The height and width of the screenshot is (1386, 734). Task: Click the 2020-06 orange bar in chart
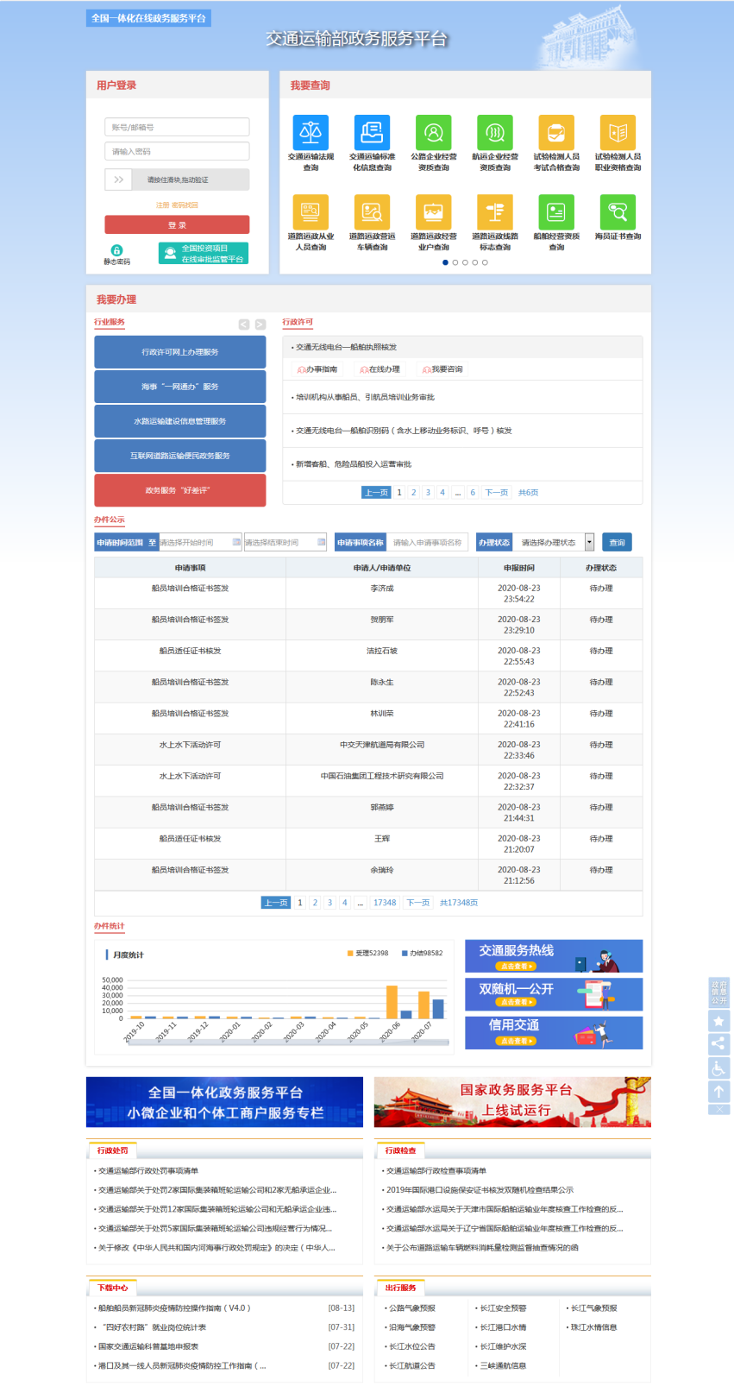[x=392, y=1002]
